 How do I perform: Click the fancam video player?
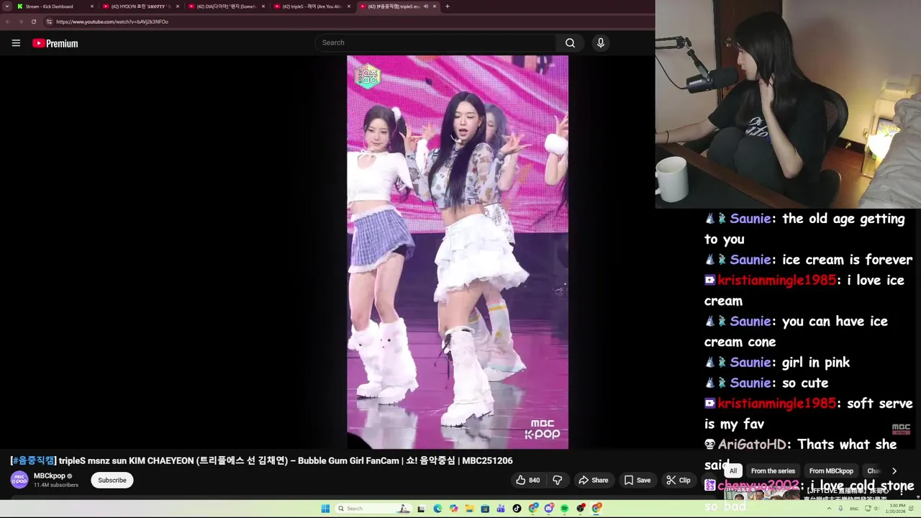click(x=458, y=253)
